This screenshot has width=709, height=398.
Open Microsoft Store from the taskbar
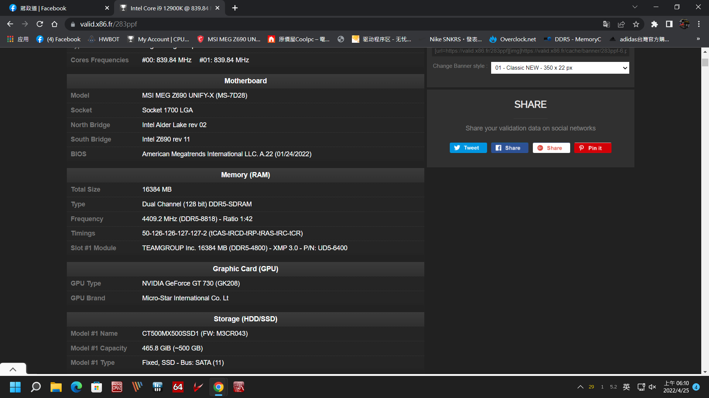(97, 387)
